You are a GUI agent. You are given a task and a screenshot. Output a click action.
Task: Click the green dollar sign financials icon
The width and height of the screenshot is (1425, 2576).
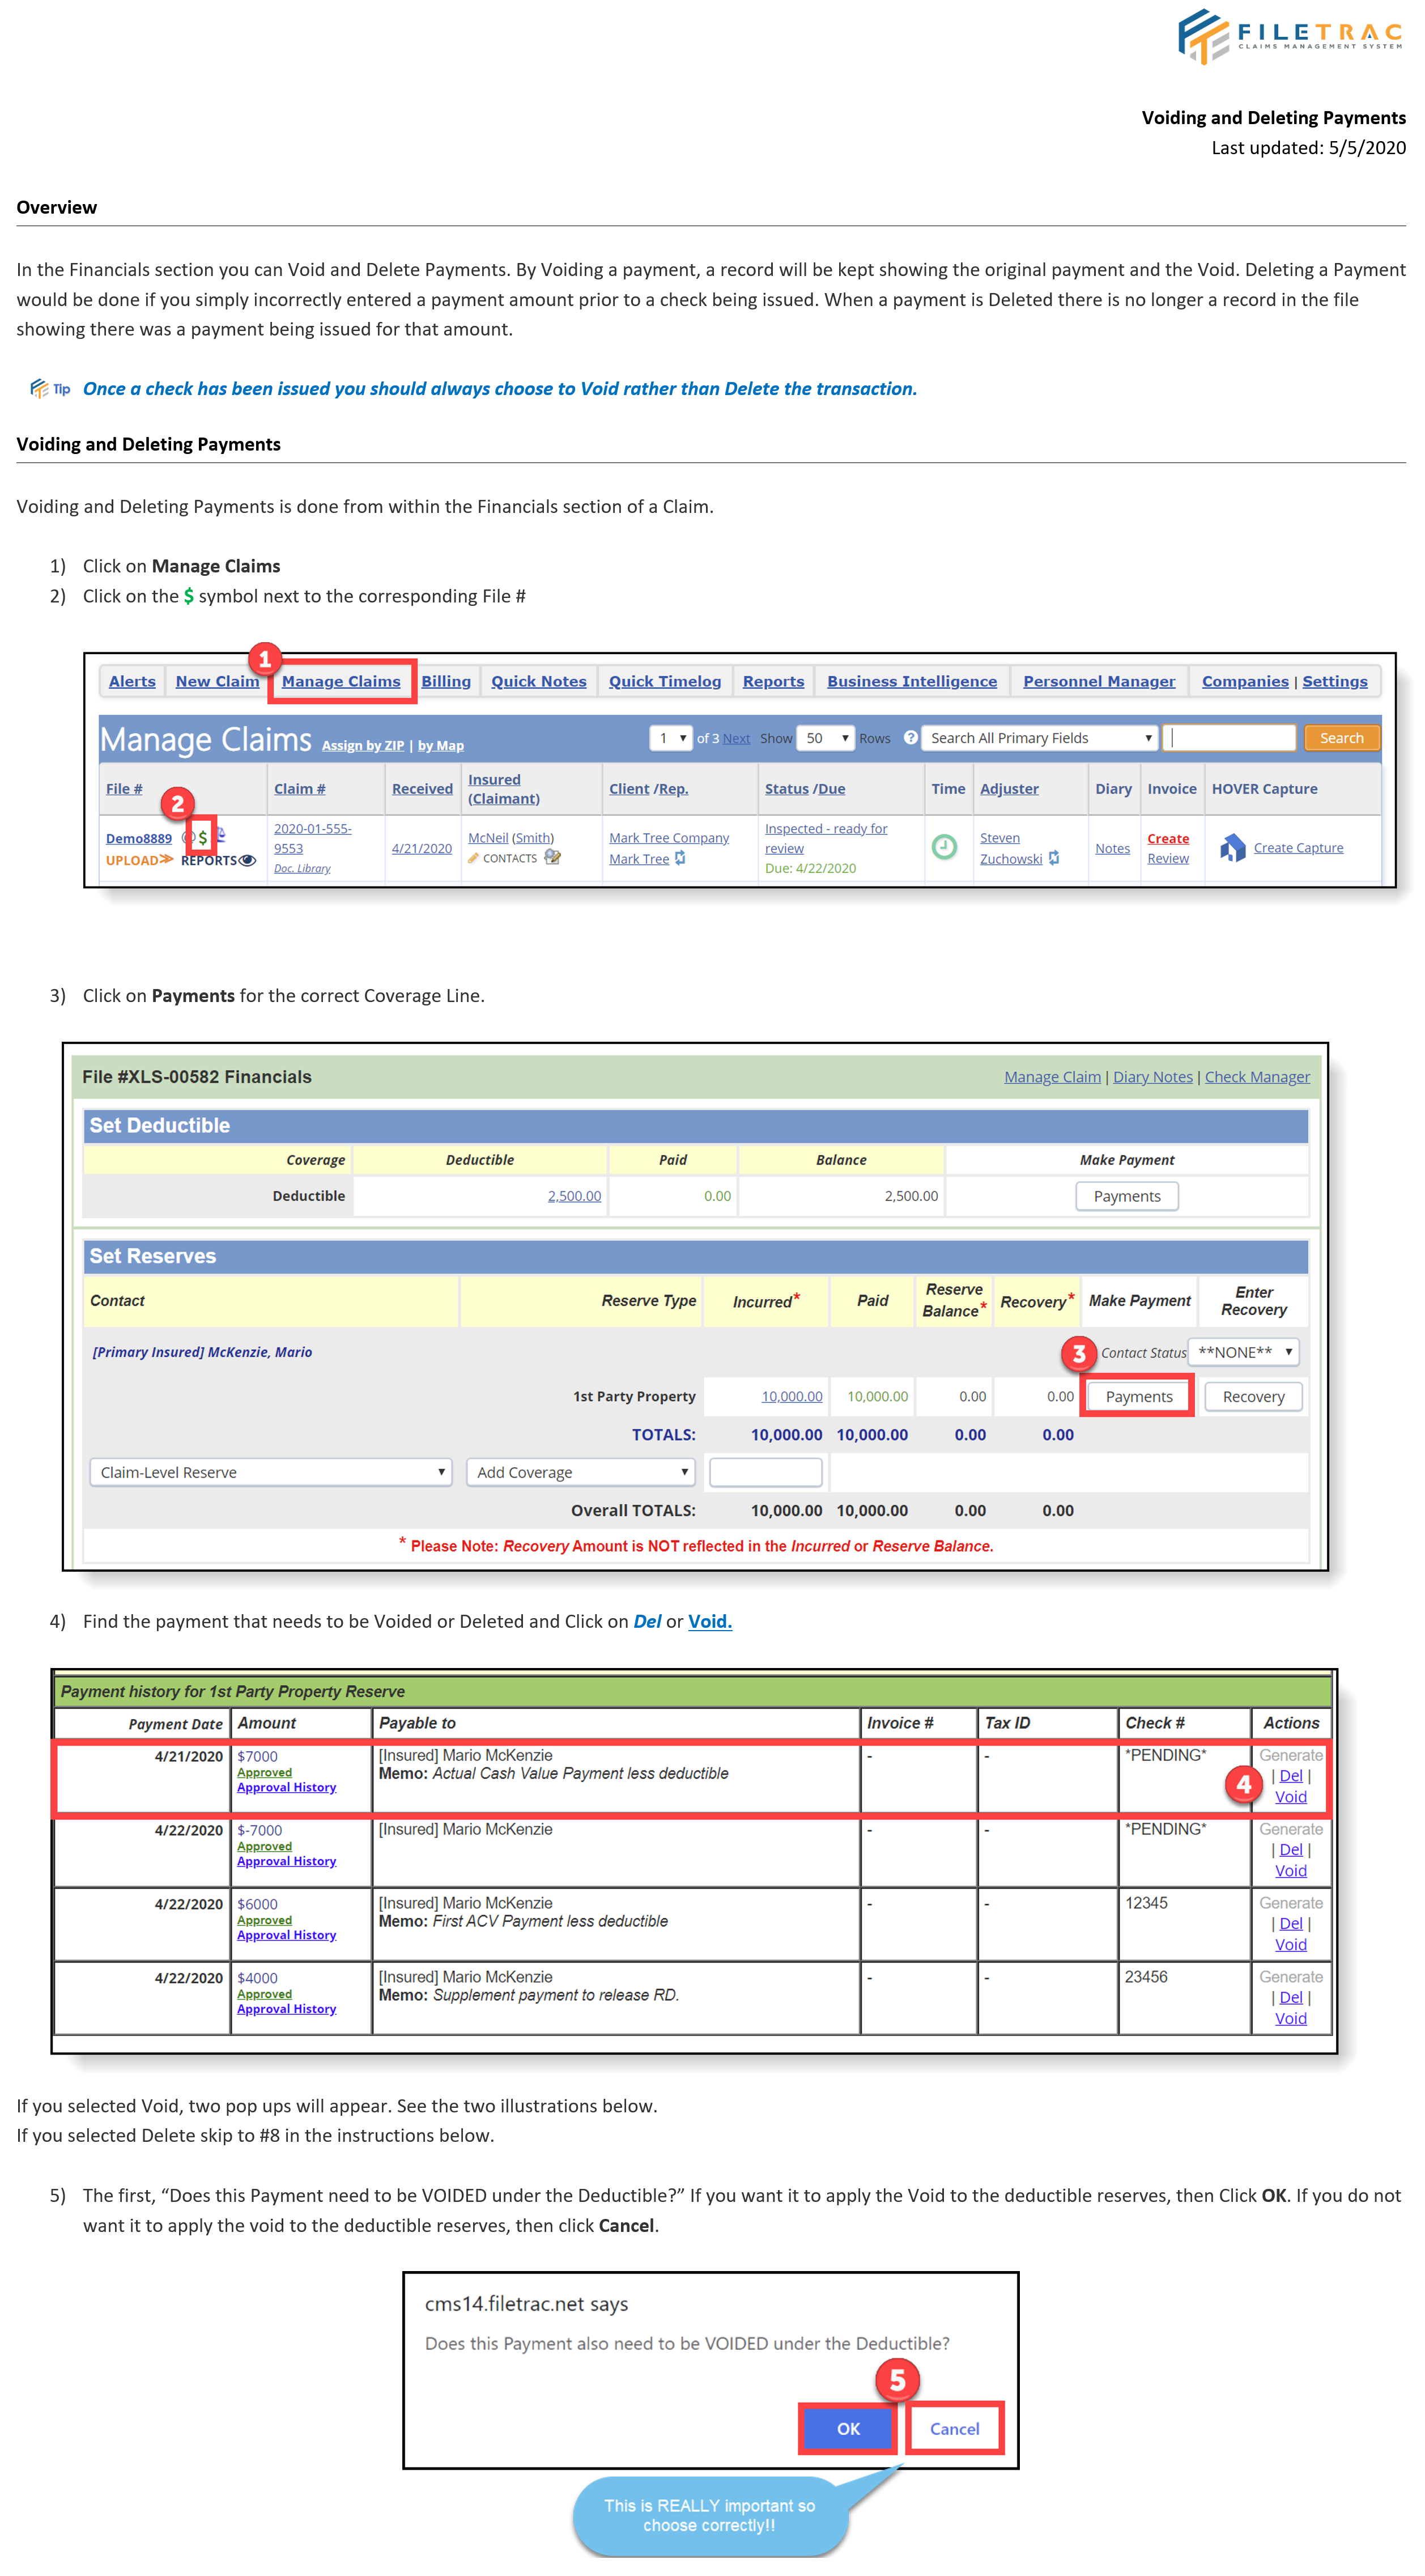tap(202, 837)
